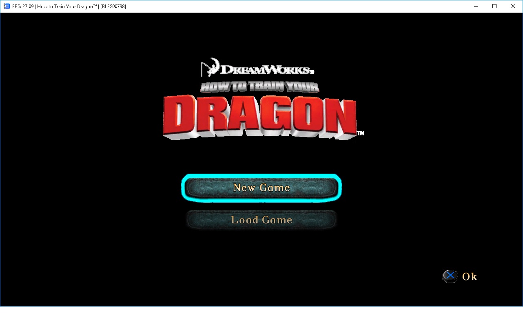Close the How to Train Your Dragon window
The image size is (523, 318).
(513, 6)
